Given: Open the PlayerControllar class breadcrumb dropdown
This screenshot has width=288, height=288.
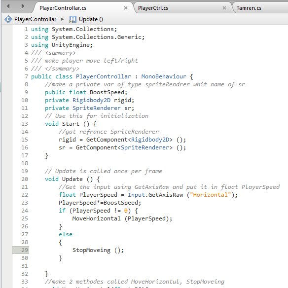Looking at the screenshot, I should pos(36,19).
